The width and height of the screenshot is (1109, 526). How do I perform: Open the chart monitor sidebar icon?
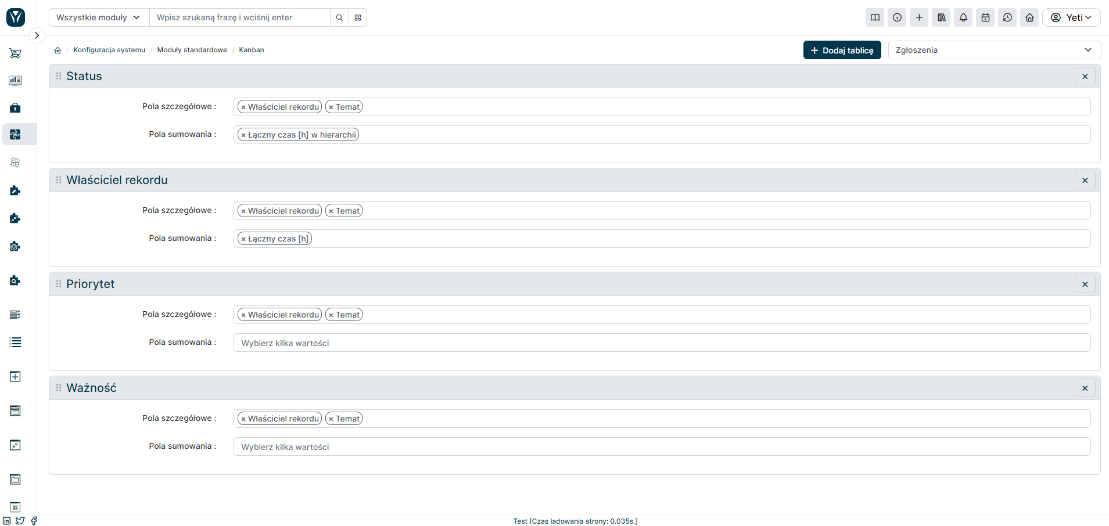(15, 81)
